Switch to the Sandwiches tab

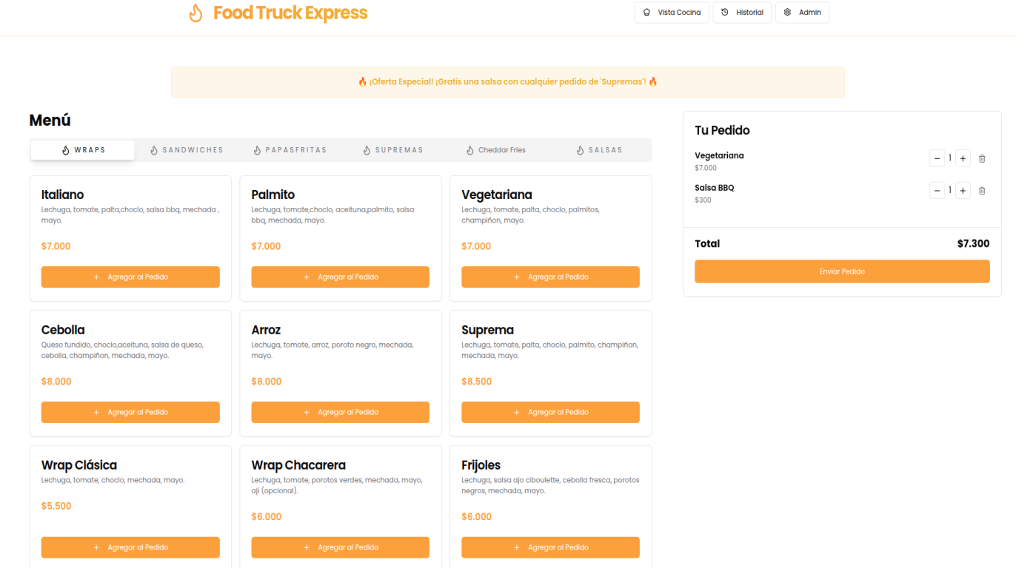[x=187, y=150]
